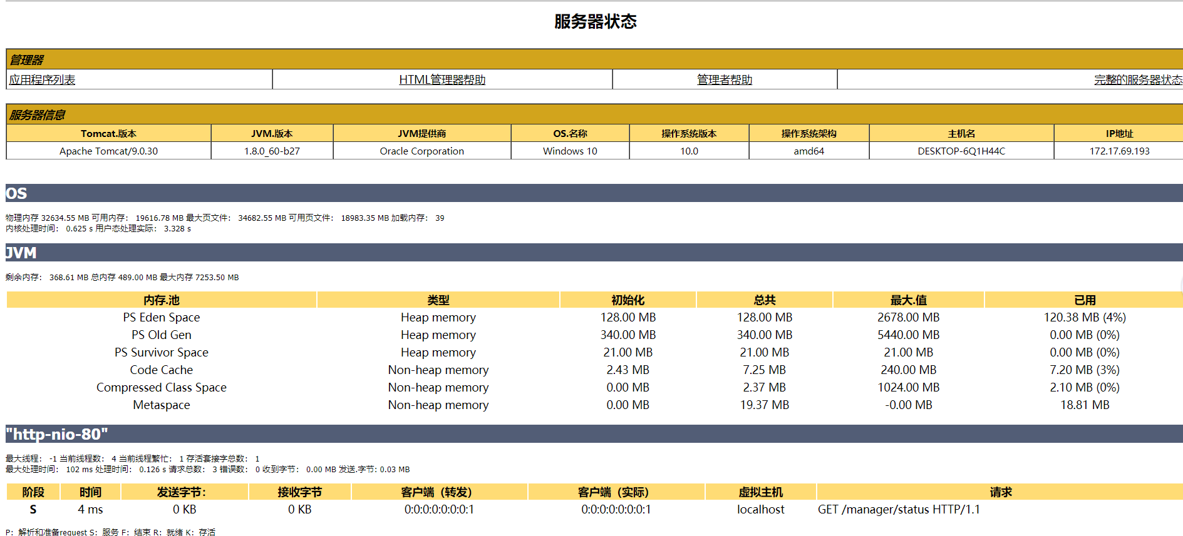Viewport: 1183px width, 536px height.
Task: Click the 7.20 MB (3%) used value
Action: click(1085, 370)
